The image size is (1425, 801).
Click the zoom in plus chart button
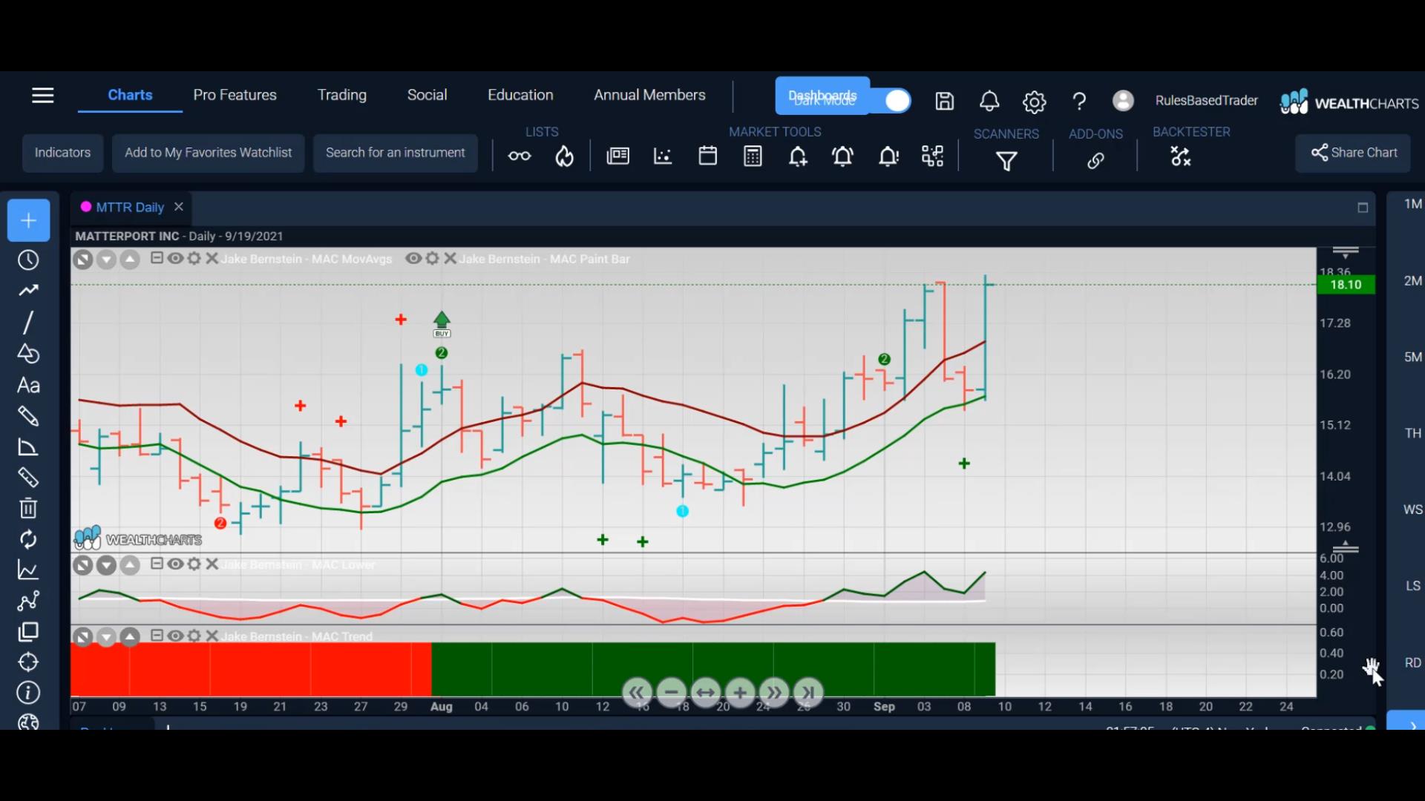[740, 693]
